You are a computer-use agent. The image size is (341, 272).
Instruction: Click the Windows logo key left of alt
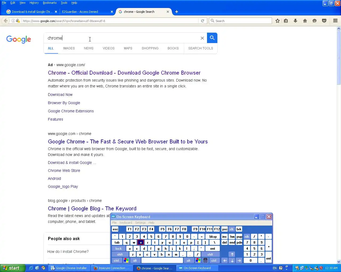(126, 260)
